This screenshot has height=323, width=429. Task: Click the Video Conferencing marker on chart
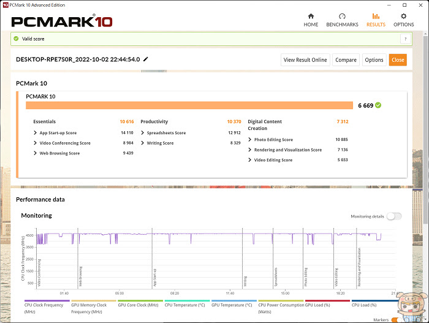coord(39,273)
